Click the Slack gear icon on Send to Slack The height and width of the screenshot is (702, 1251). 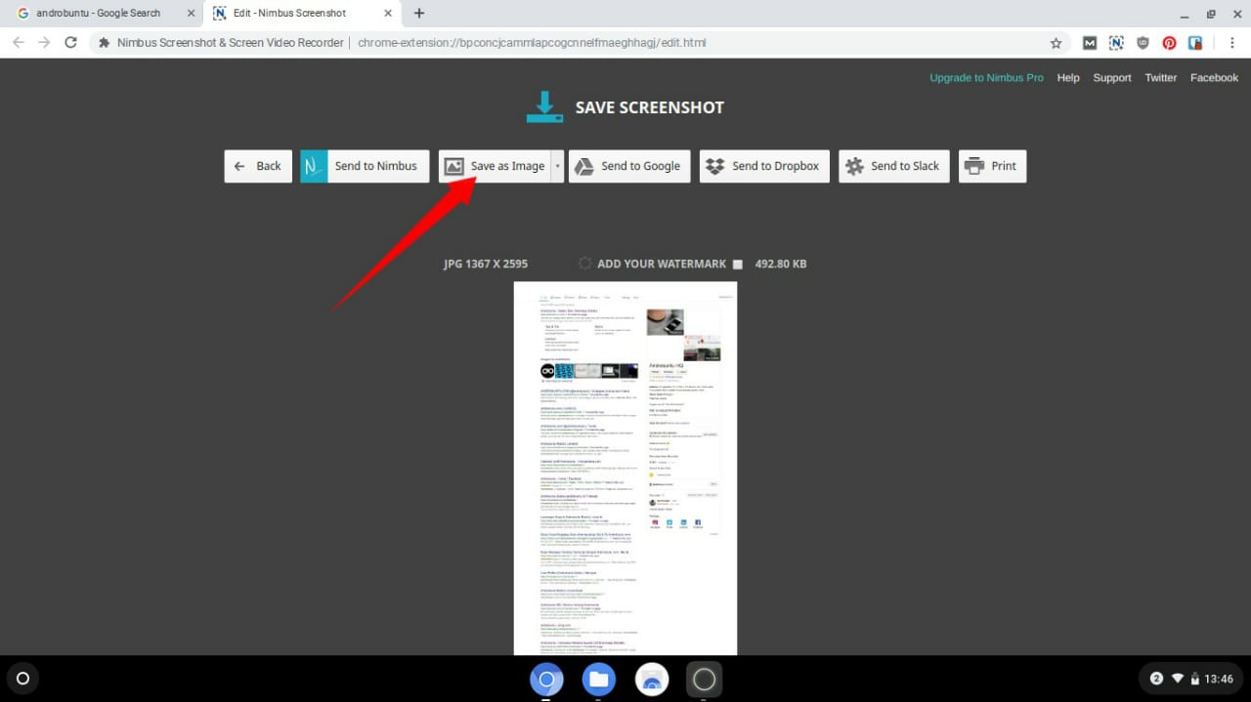point(854,166)
